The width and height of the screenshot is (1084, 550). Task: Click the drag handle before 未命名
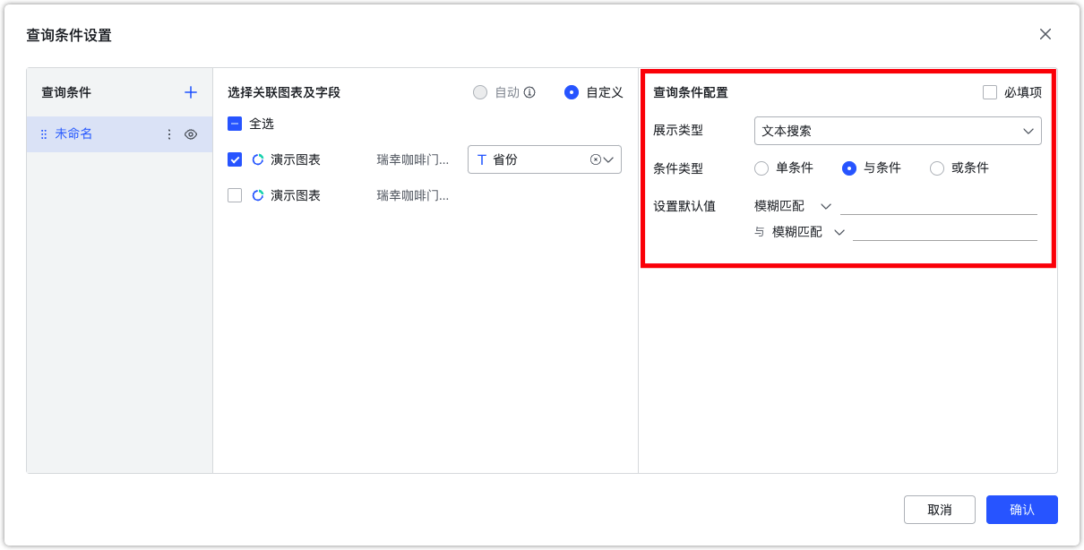coord(42,133)
